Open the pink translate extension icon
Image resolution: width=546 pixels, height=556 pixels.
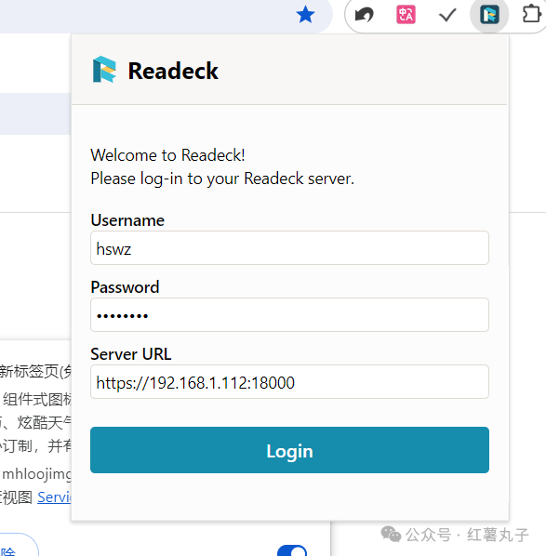pyautogui.click(x=406, y=15)
